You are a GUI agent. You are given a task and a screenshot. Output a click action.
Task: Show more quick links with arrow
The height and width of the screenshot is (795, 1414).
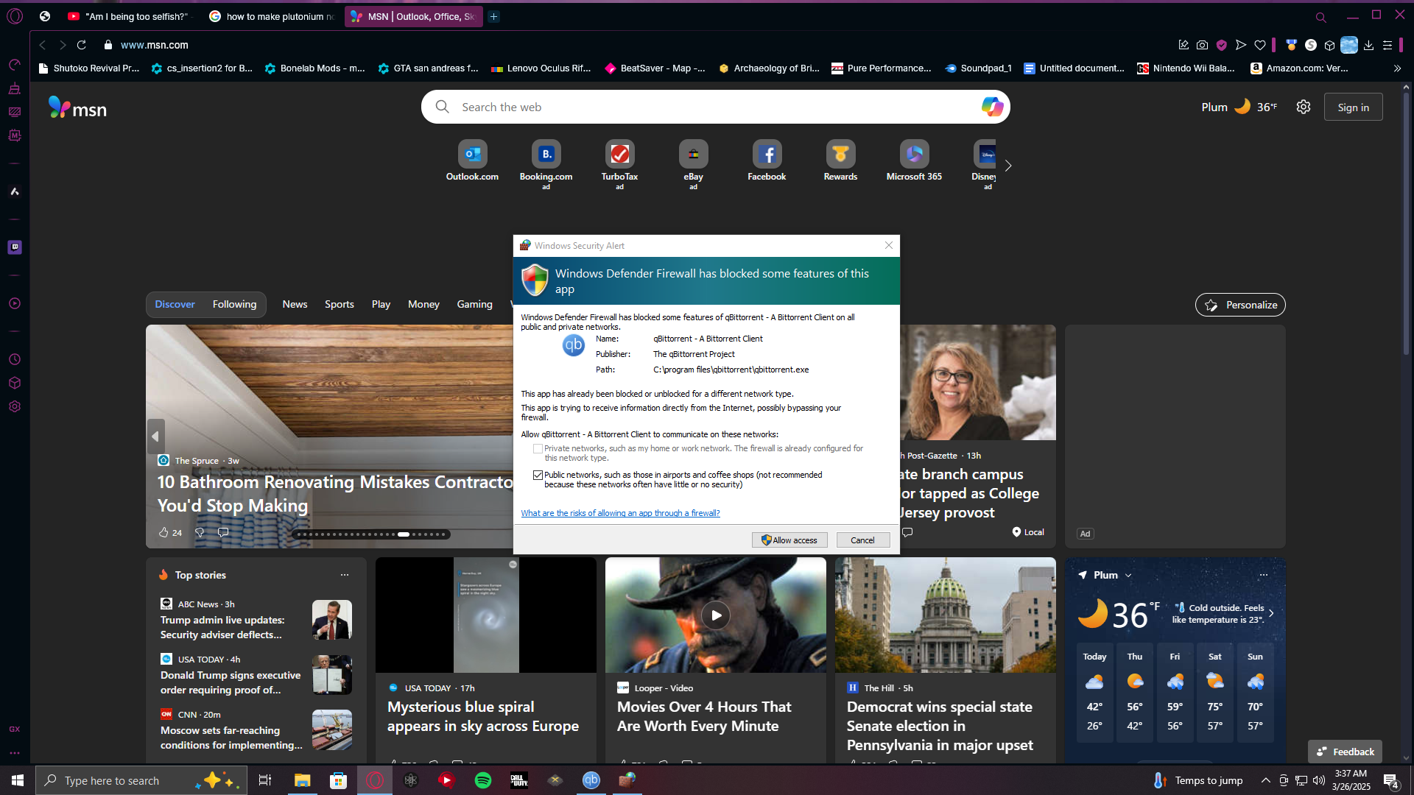tap(1008, 166)
